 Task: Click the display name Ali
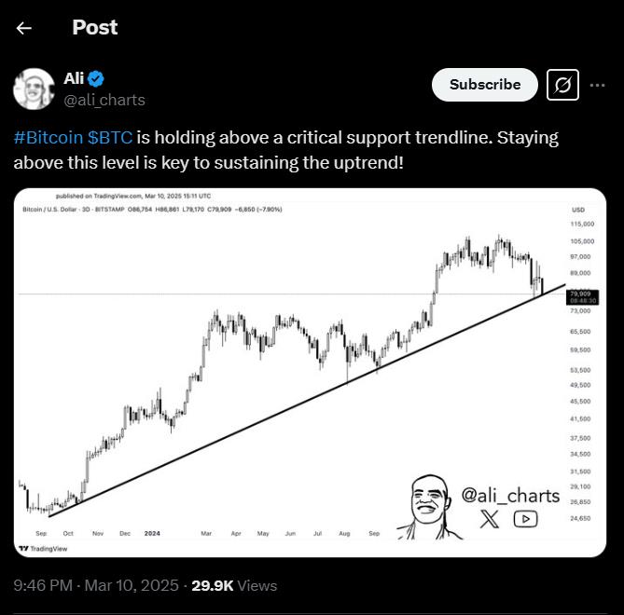(x=74, y=79)
